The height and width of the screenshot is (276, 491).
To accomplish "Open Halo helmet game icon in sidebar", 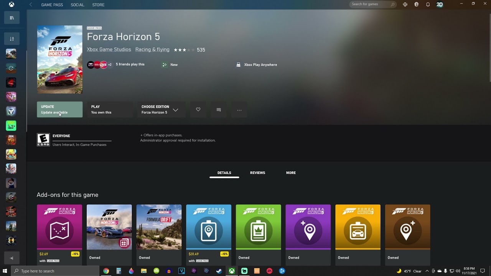I will coord(11,240).
